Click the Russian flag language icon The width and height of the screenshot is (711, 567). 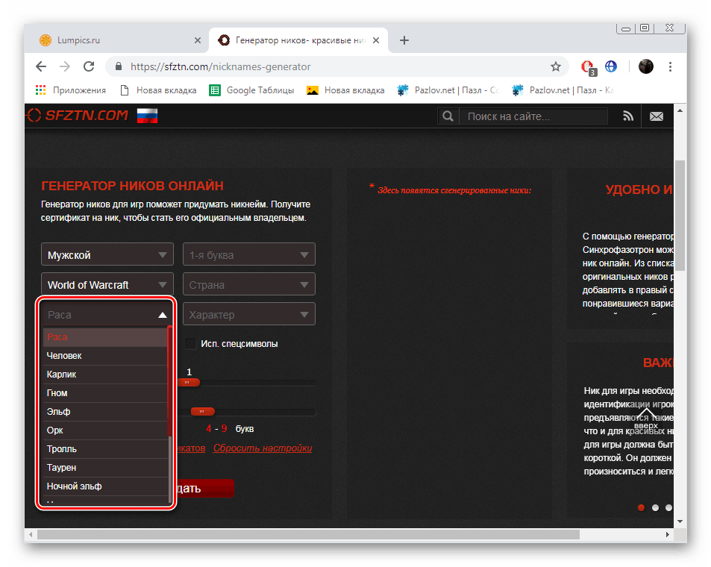point(148,116)
